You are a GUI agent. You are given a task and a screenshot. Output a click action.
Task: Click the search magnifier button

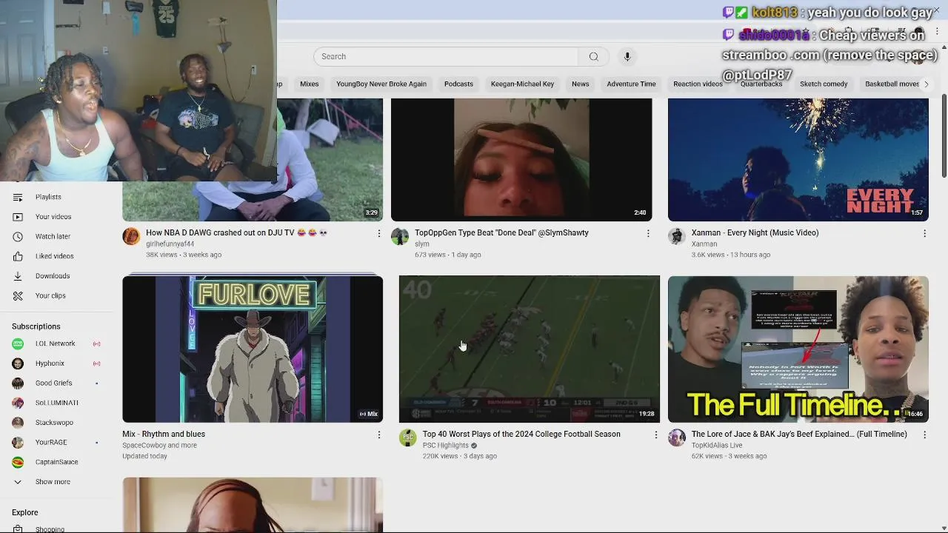(x=593, y=57)
